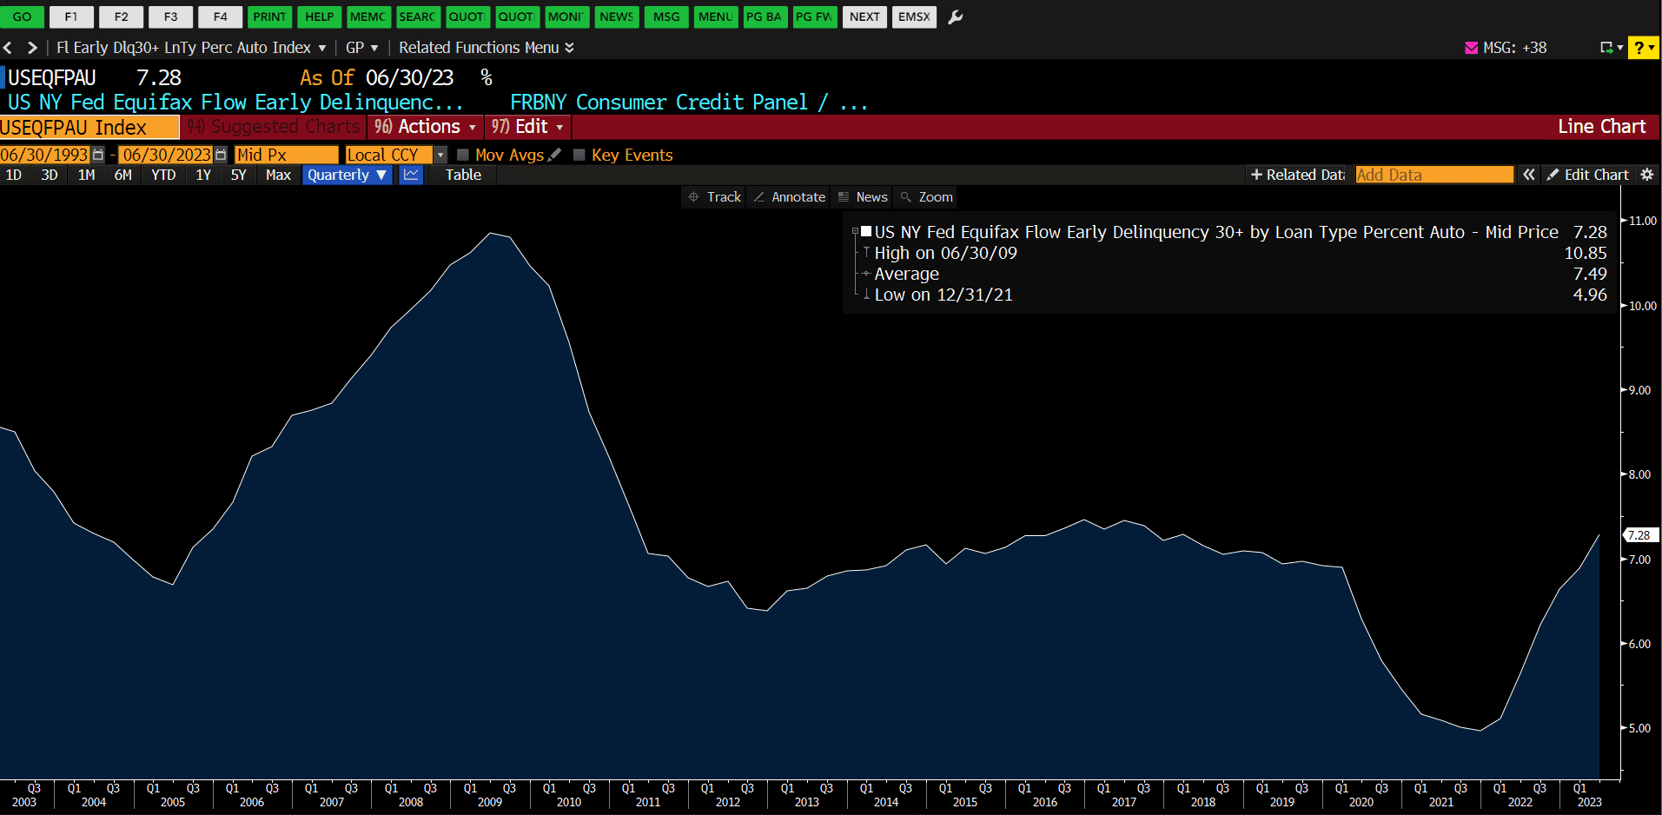Select the 1M range tab
Screen dimensions: 1662x815
click(x=86, y=175)
